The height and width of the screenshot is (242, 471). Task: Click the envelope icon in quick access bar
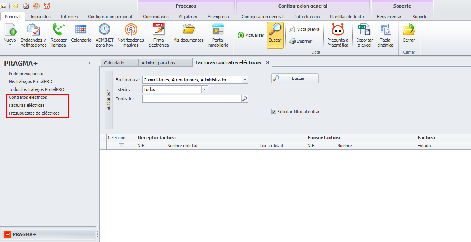coord(15,6)
